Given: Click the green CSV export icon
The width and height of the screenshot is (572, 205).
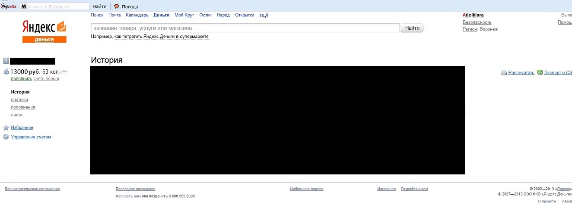Looking at the screenshot, I should point(540,72).
